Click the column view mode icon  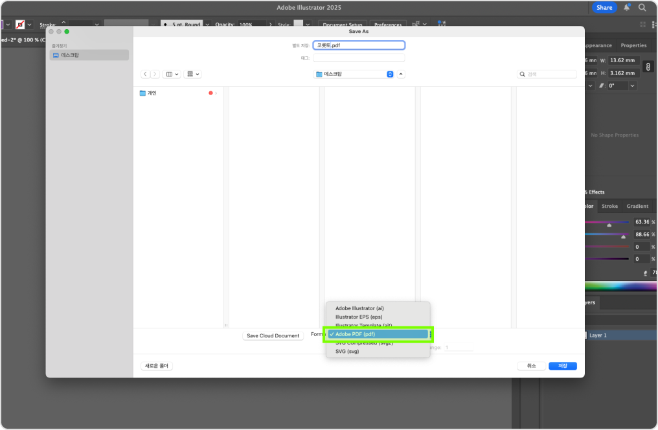coord(171,74)
